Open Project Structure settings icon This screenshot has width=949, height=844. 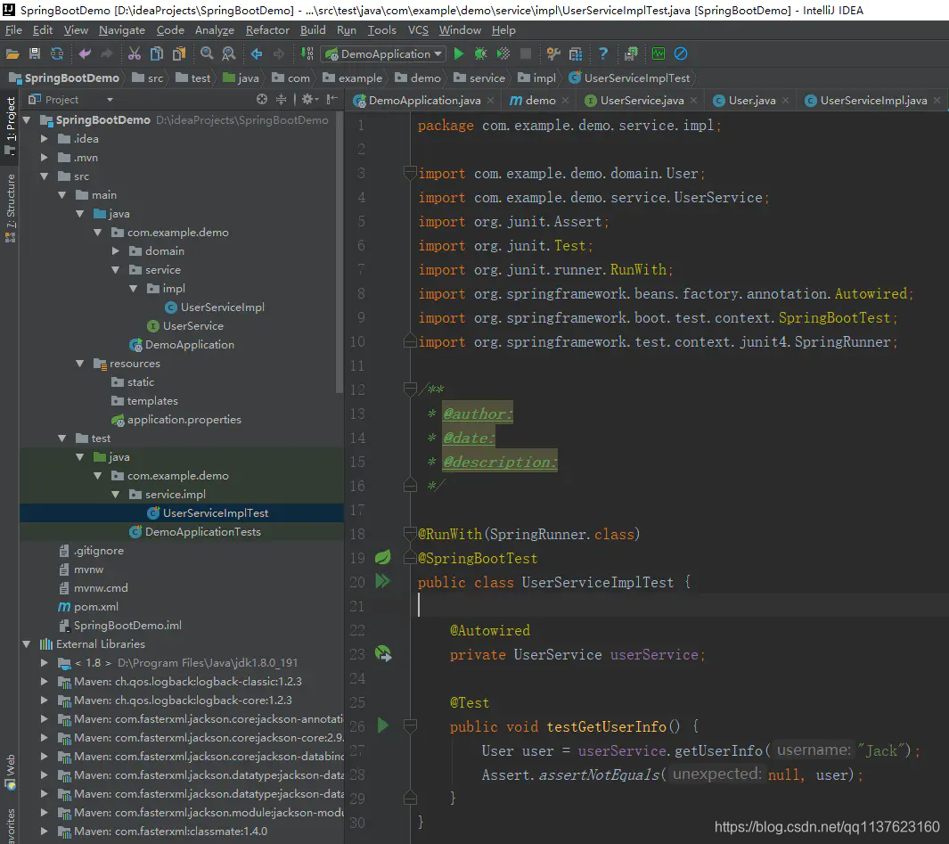pos(553,53)
